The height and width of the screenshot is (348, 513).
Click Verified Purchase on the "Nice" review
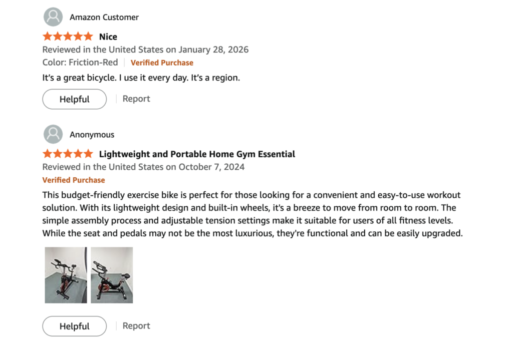click(x=162, y=63)
